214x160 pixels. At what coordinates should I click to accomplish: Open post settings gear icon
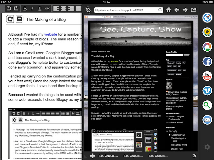tap(10, 19)
